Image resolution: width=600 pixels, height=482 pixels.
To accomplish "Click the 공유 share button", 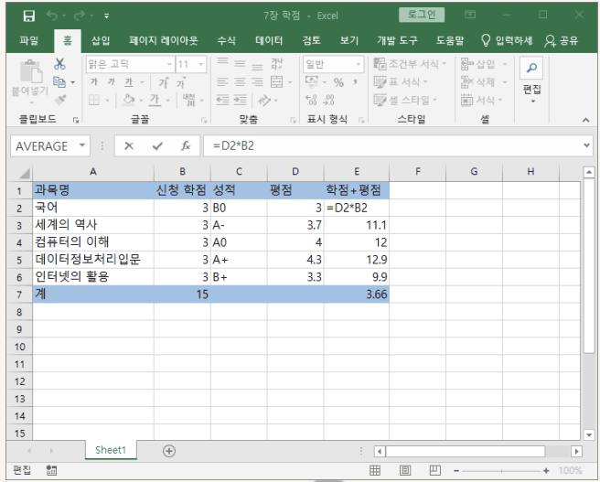I will pyautogui.click(x=562, y=40).
